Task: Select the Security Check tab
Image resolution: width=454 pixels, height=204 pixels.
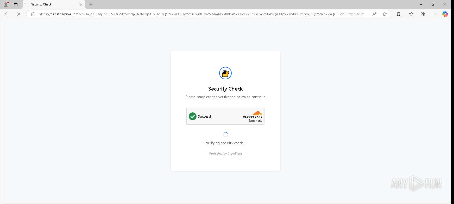Action: [x=54, y=4]
